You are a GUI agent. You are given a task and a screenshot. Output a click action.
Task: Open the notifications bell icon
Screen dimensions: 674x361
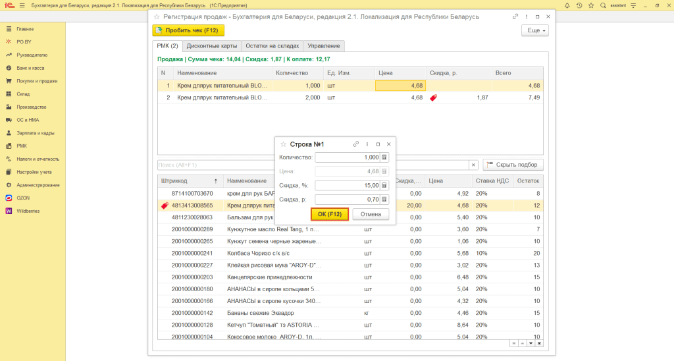567,5
